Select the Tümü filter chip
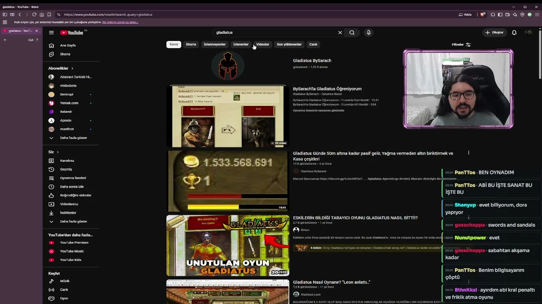This screenshot has width=542, height=304. pos(174,44)
